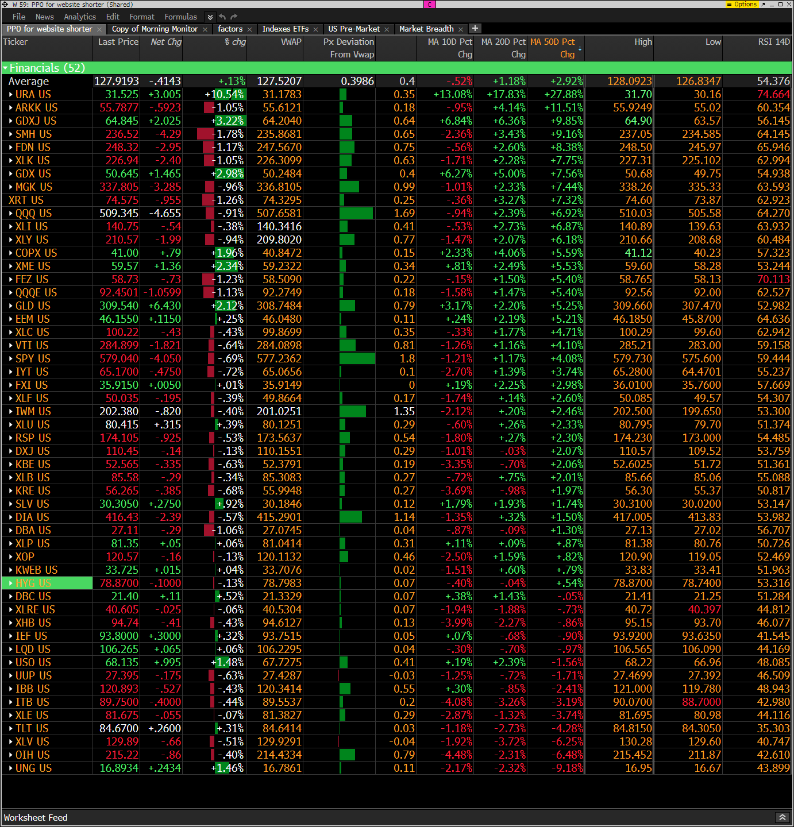Click the redo arrow icon in the menu bar

234,17
